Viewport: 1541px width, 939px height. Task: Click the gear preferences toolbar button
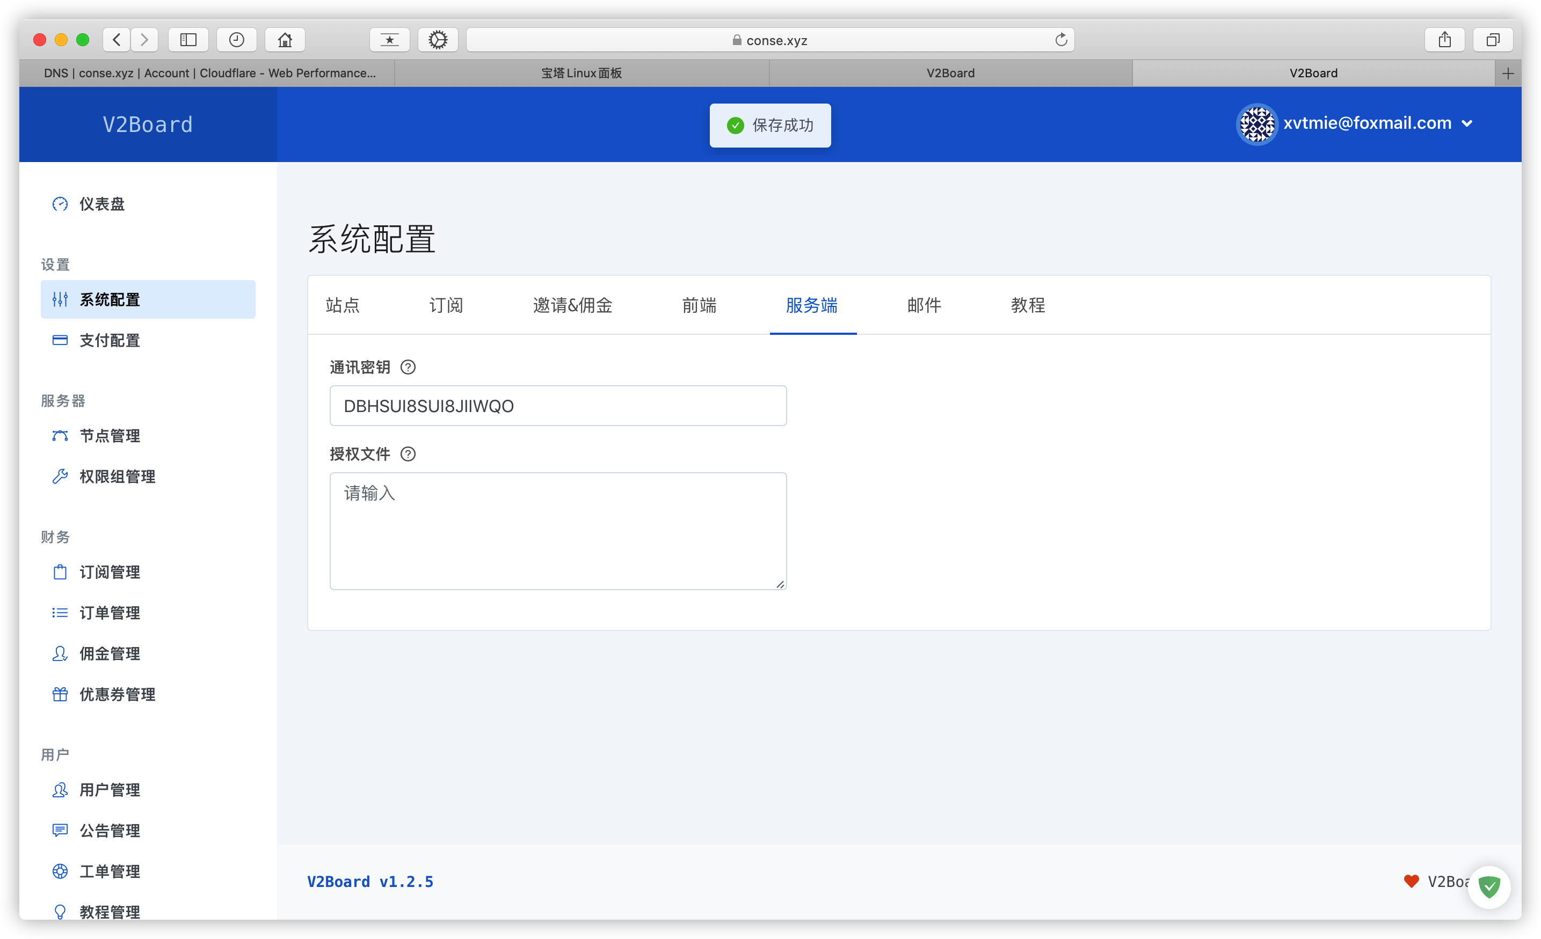point(438,40)
